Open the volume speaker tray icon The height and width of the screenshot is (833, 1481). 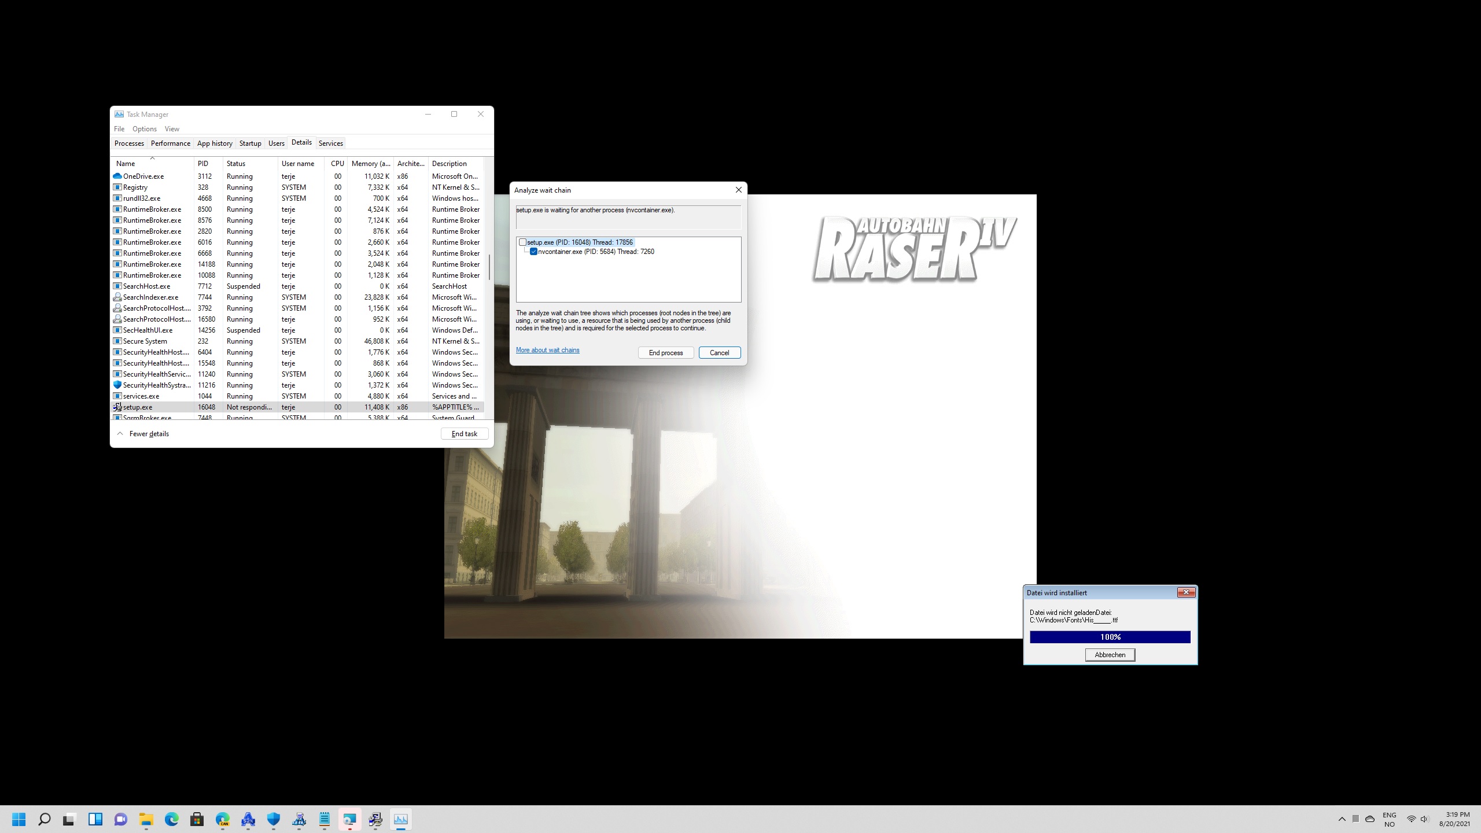pos(1424,819)
